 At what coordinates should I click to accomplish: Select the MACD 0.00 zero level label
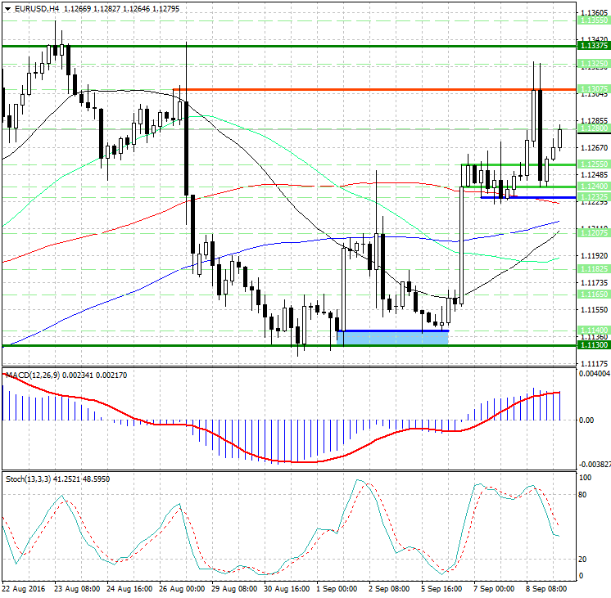586,420
